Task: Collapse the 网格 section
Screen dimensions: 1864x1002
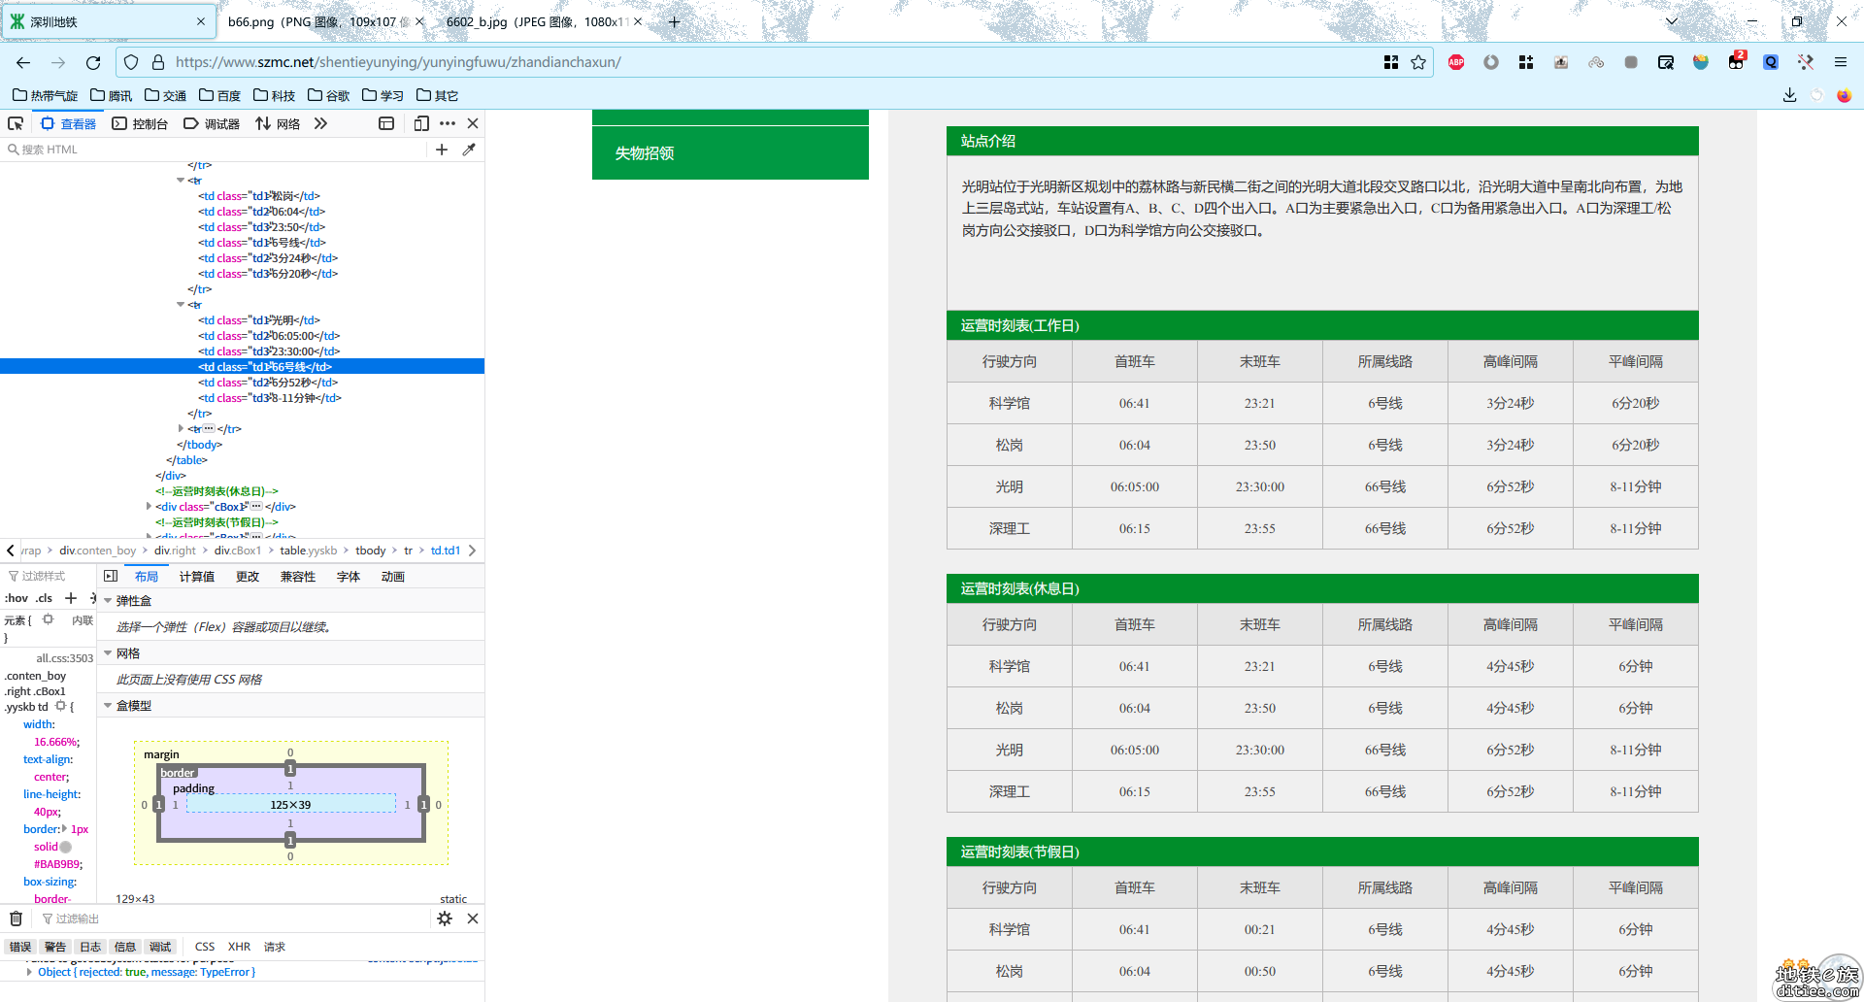Action: coord(108,653)
